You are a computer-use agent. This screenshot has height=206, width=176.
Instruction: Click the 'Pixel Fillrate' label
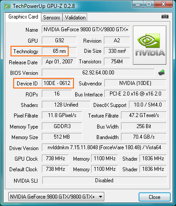tap(26, 116)
